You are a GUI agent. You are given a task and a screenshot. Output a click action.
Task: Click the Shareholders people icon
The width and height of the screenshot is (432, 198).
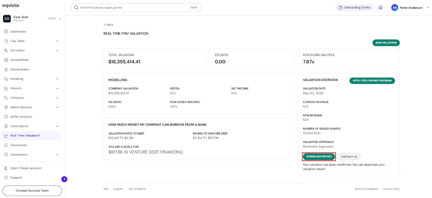click(x=6, y=69)
